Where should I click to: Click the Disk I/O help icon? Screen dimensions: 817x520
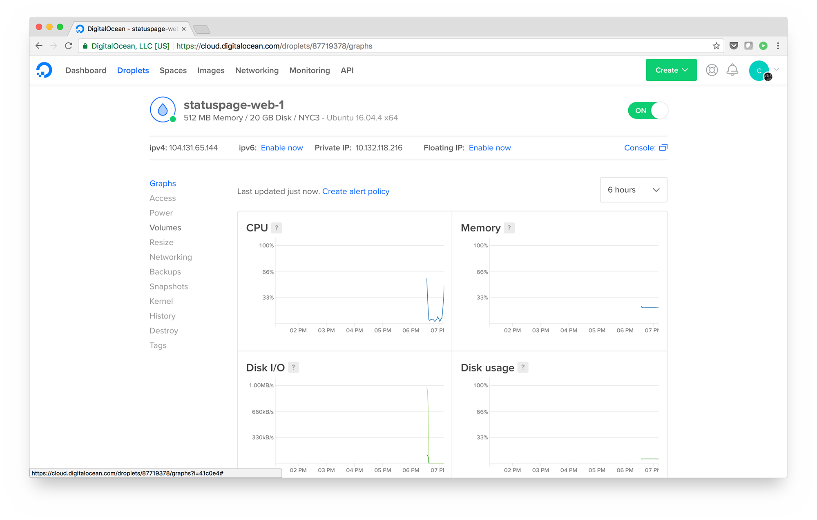[293, 367]
